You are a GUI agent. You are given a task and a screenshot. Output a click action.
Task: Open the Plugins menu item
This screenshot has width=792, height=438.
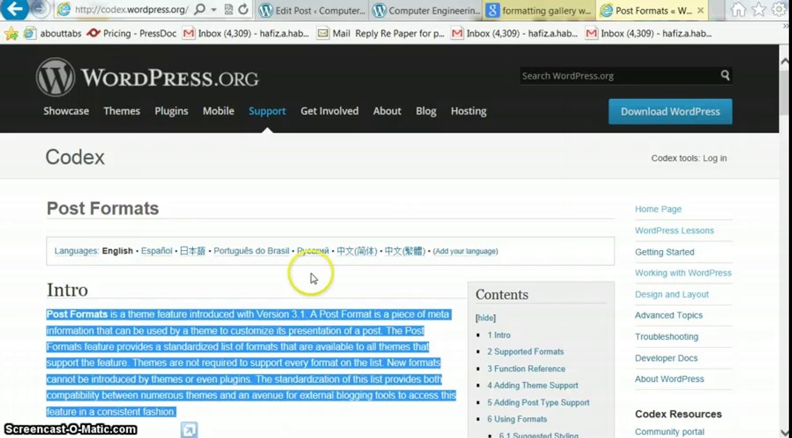(171, 111)
